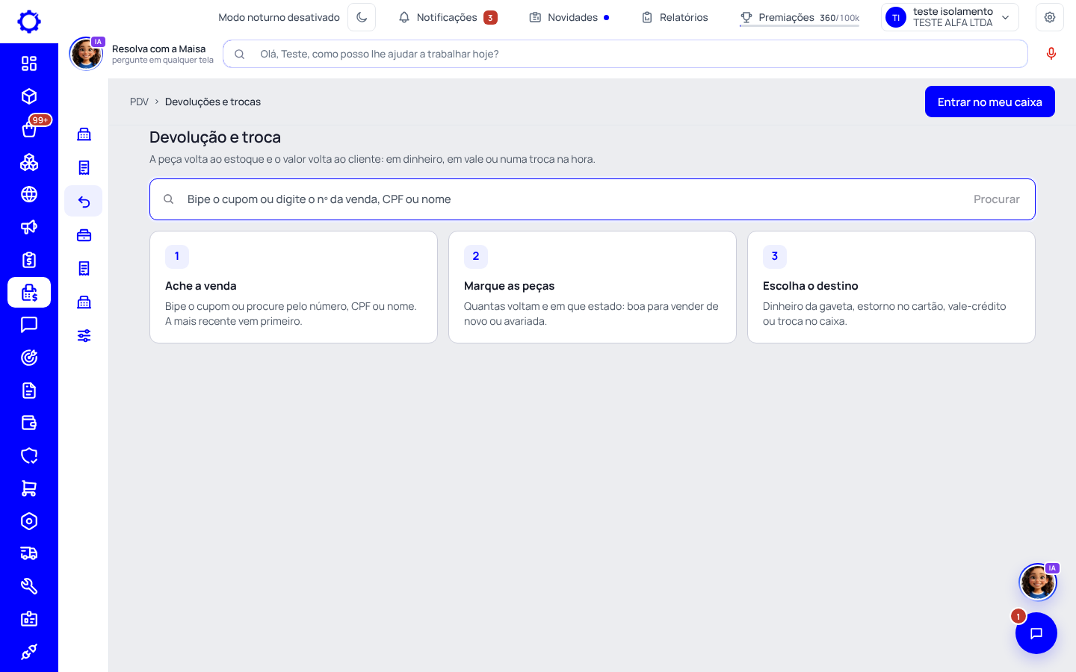1076x672 pixels.
Task: Click the Procurar button in search field
Action: click(x=996, y=199)
